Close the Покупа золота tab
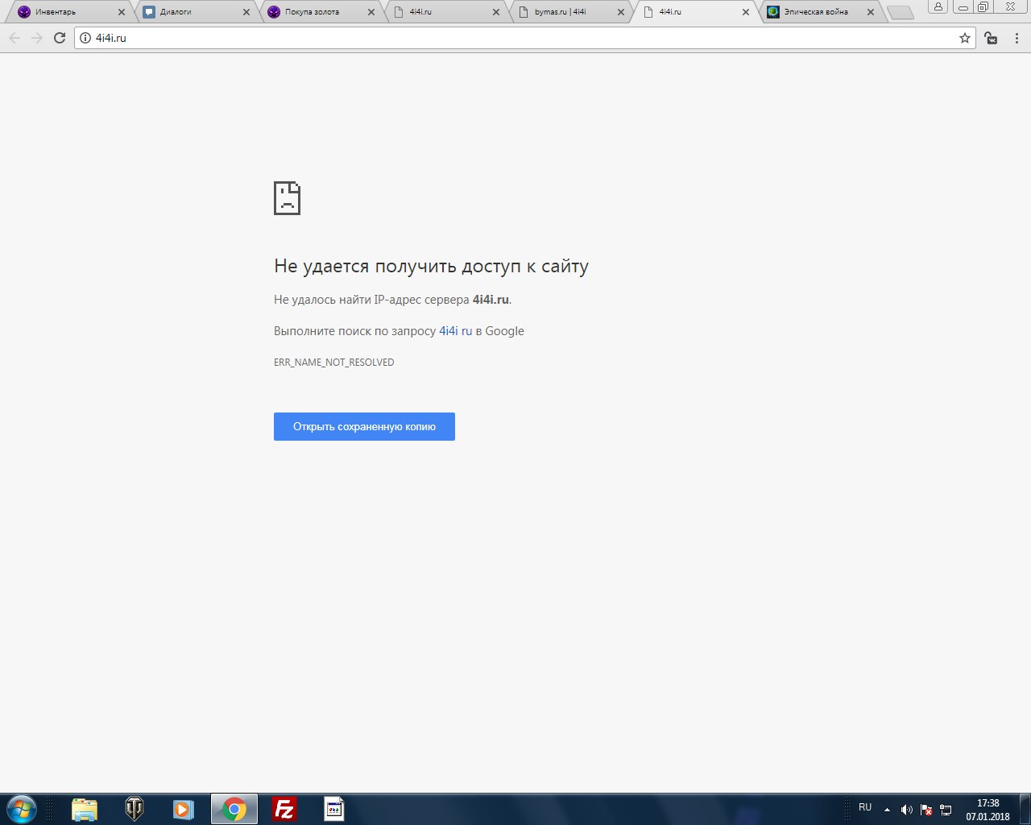The width and height of the screenshot is (1031, 825). (371, 12)
